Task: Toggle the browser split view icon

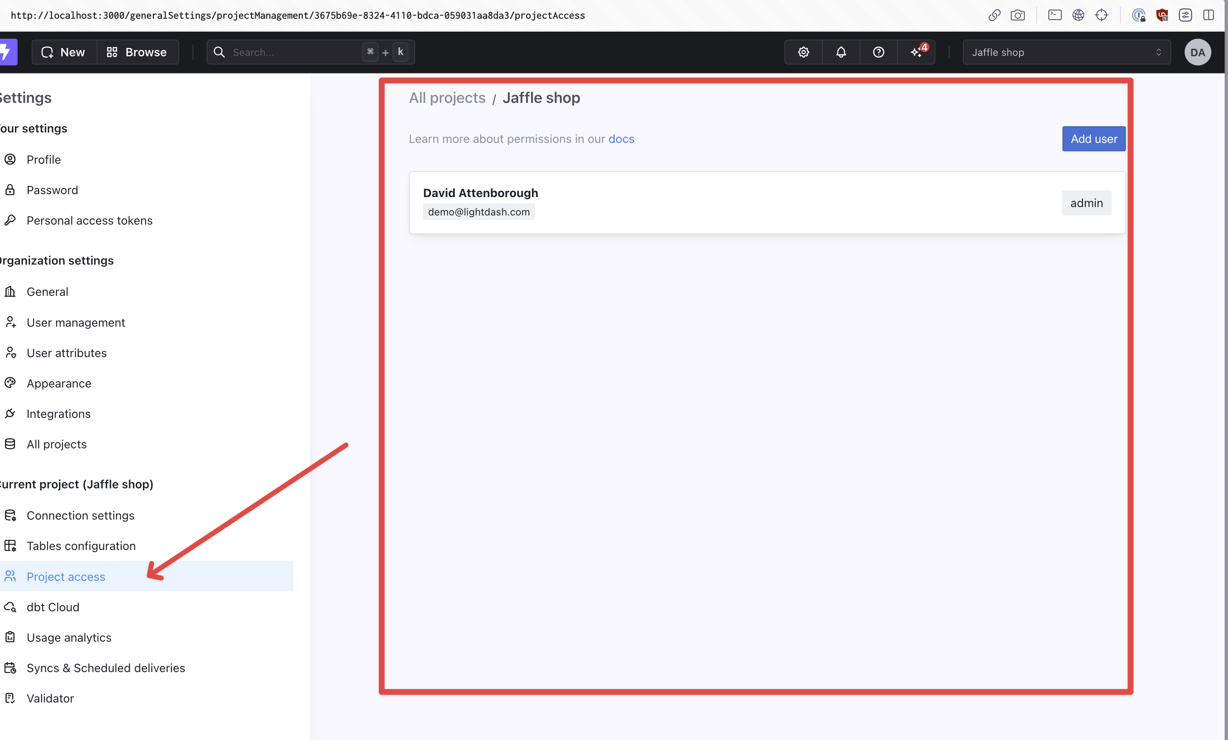Action: point(1210,15)
